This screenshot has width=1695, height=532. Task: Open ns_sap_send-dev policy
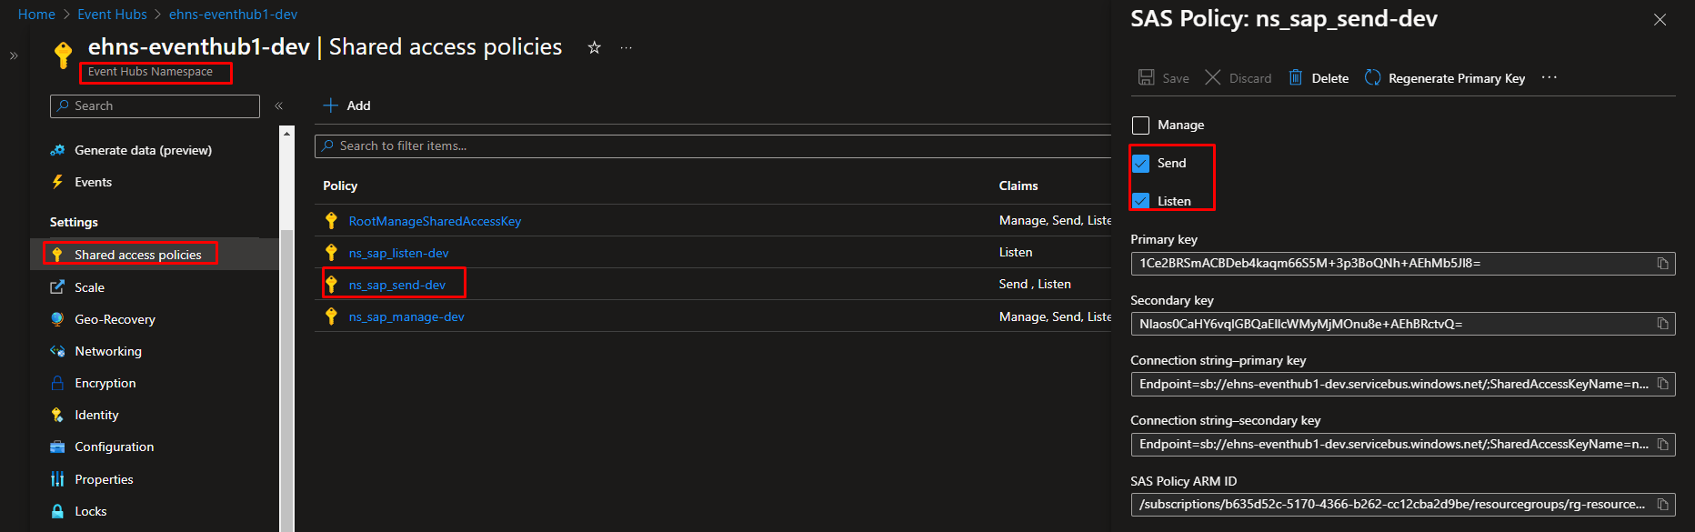[397, 285]
